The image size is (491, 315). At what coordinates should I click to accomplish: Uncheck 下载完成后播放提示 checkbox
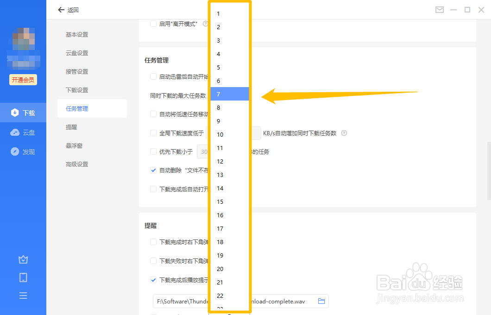[153, 280]
